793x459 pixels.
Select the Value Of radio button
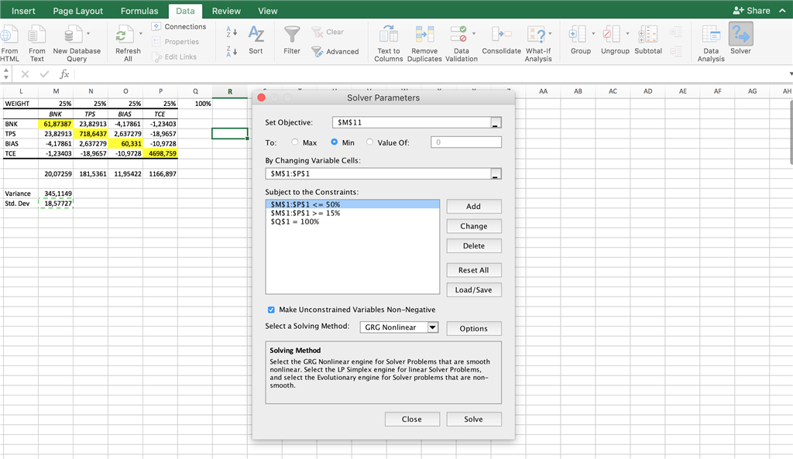370,142
